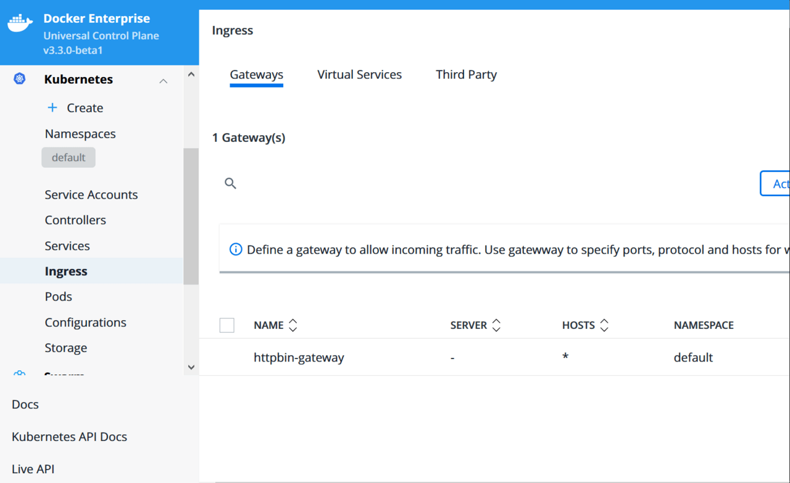Click the Kubernetes section heading
This screenshot has width=790, height=483.
click(78, 79)
